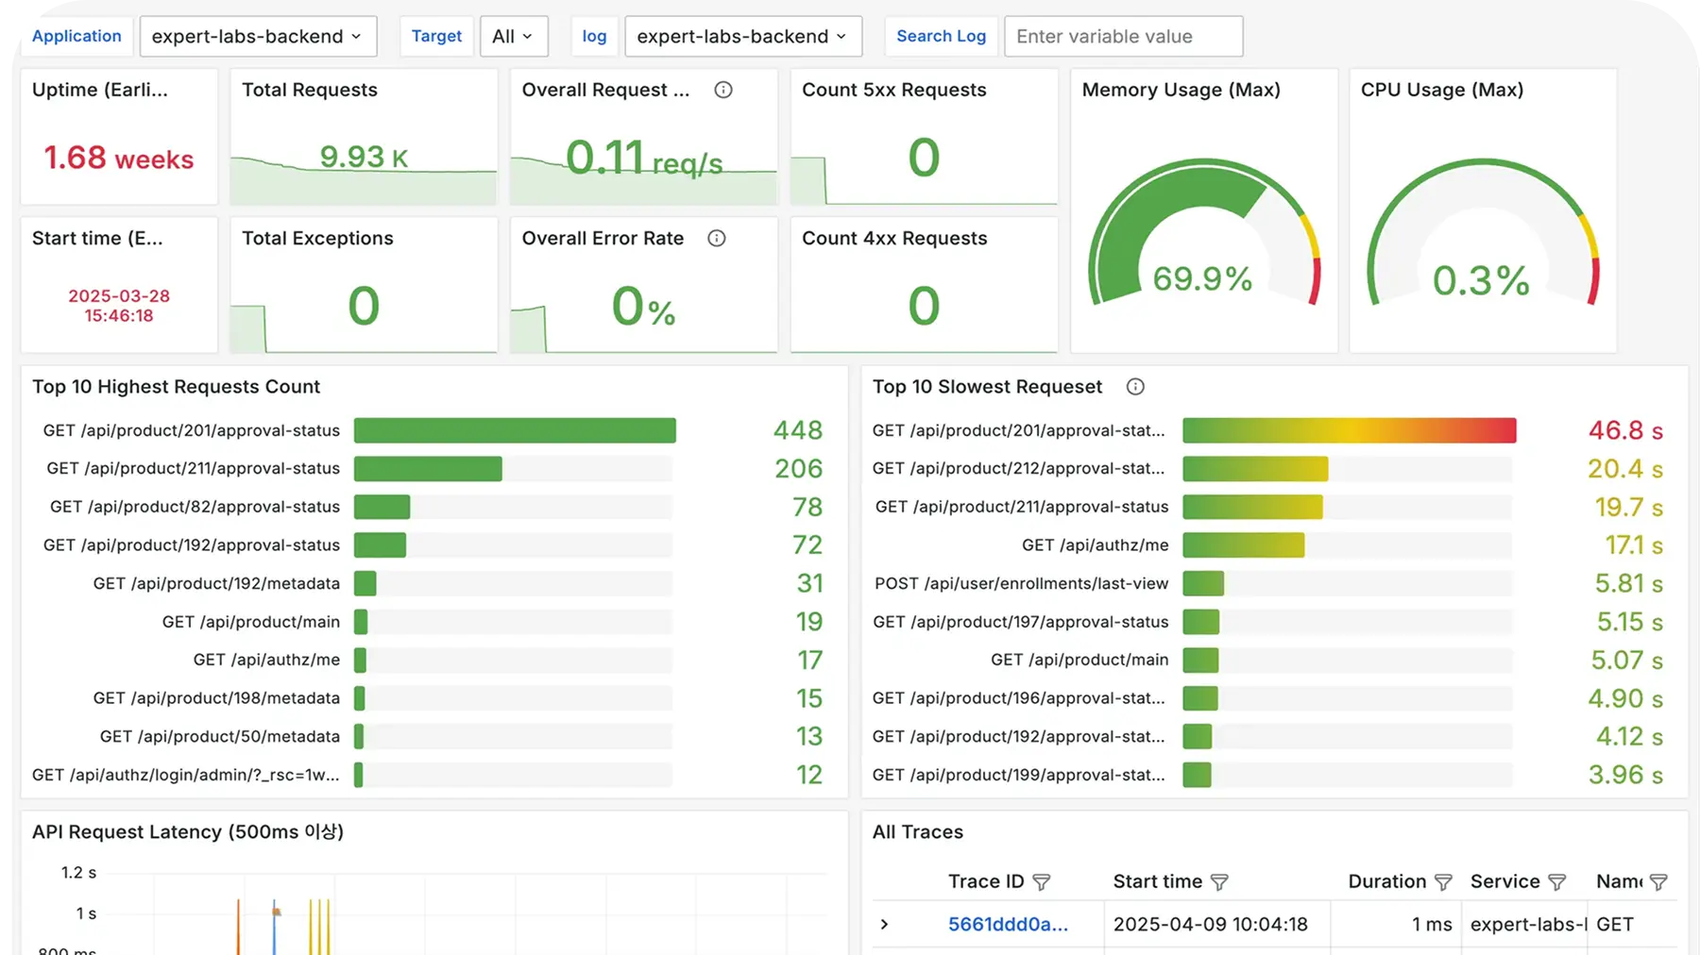Click the 201 approval-status bar in Highest Requests
Image resolution: width=1700 pixels, height=955 pixels.
pyautogui.click(x=515, y=430)
